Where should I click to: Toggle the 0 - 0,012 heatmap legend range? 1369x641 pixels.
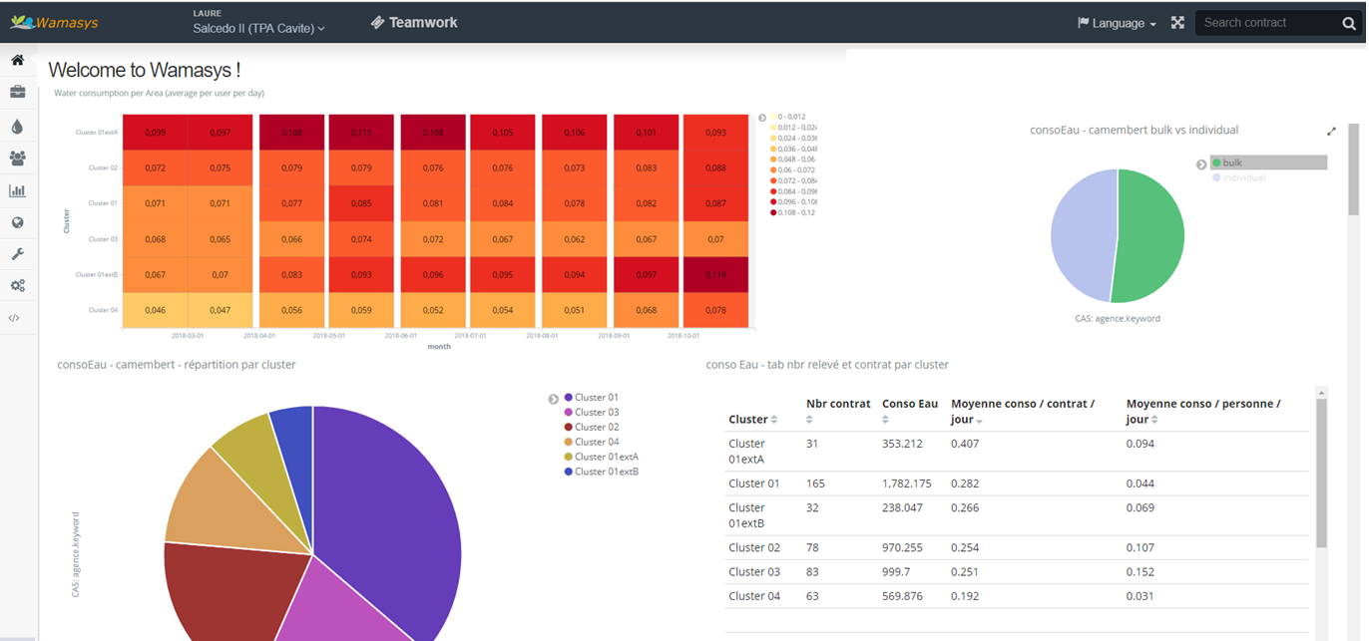click(788, 117)
